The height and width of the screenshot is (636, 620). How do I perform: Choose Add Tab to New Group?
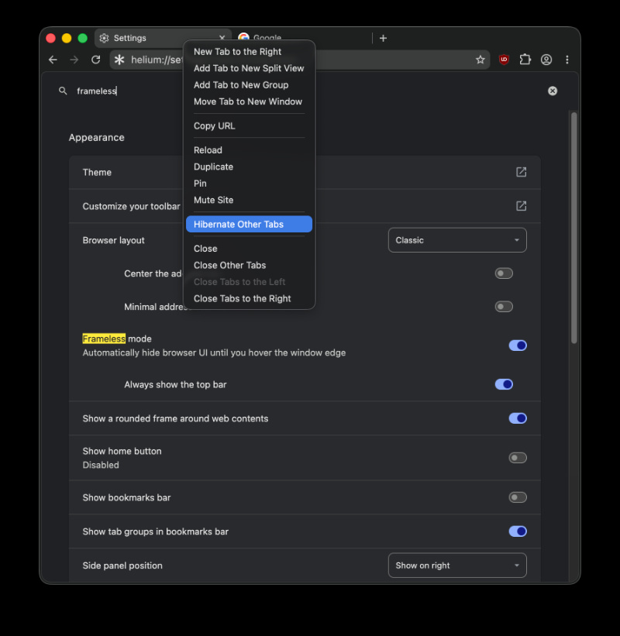click(249, 84)
